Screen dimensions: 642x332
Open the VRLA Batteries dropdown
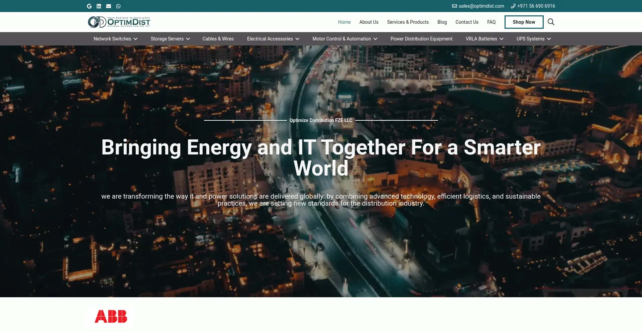point(484,39)
